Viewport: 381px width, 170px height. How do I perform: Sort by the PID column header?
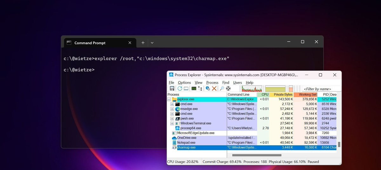[x=324, y=94]
